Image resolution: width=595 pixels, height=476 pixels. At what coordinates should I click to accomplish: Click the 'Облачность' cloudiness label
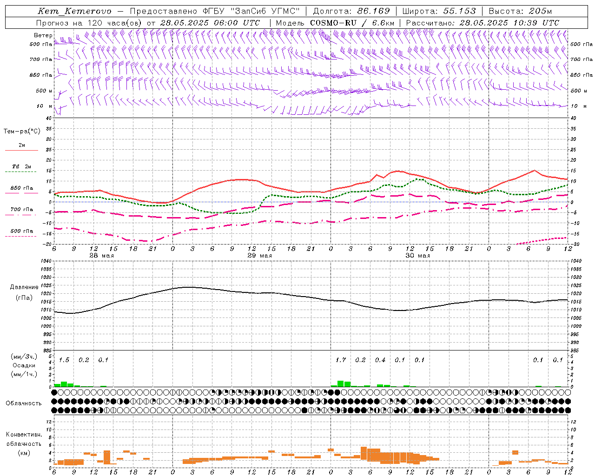24,403
